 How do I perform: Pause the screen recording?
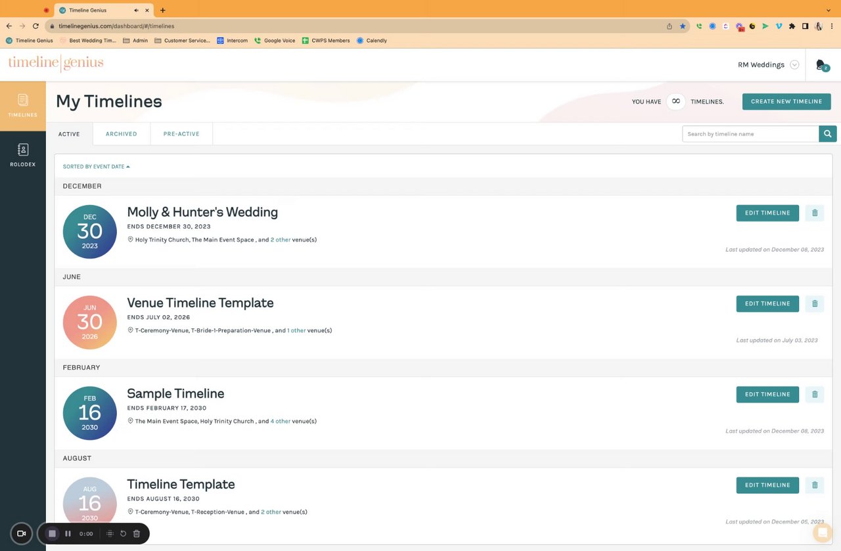point(68,533)
